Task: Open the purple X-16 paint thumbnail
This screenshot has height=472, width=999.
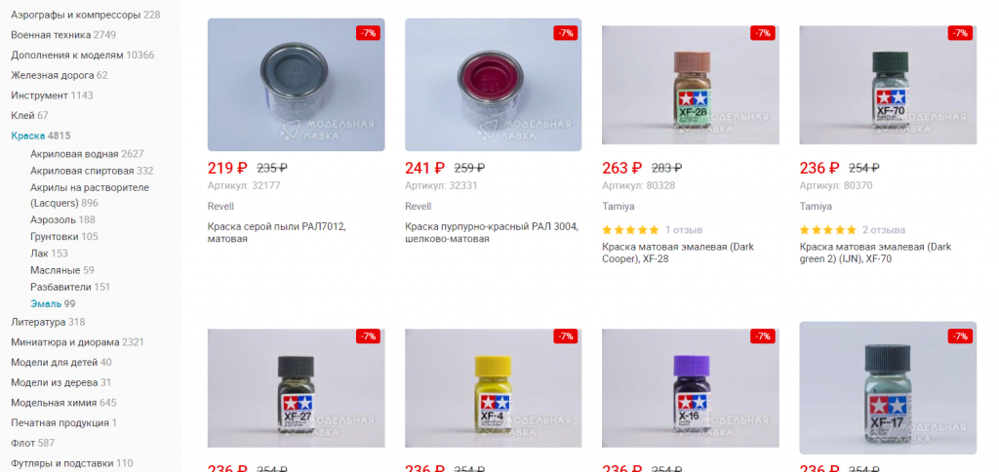Action: pos(691,388)
